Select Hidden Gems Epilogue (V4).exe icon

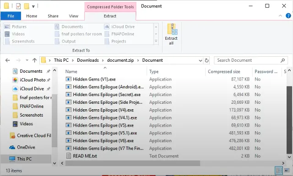(69, 110)
